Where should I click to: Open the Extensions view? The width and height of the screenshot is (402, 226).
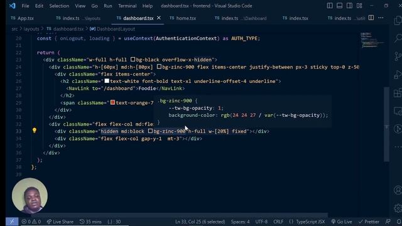[x=398, y=92]
